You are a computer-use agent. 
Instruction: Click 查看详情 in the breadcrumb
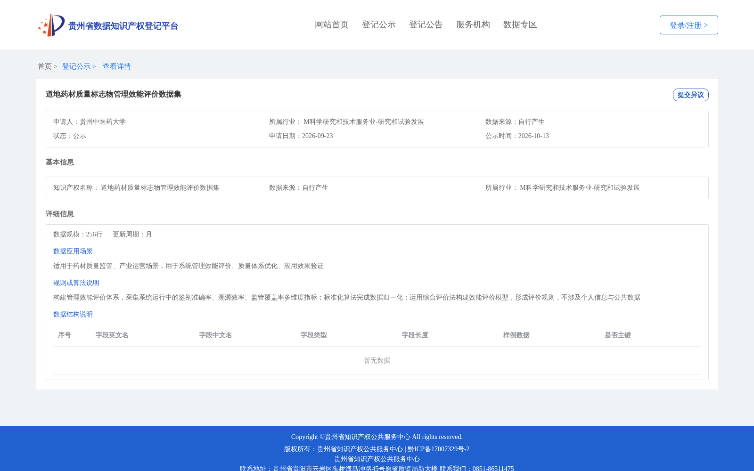(117, 66)
